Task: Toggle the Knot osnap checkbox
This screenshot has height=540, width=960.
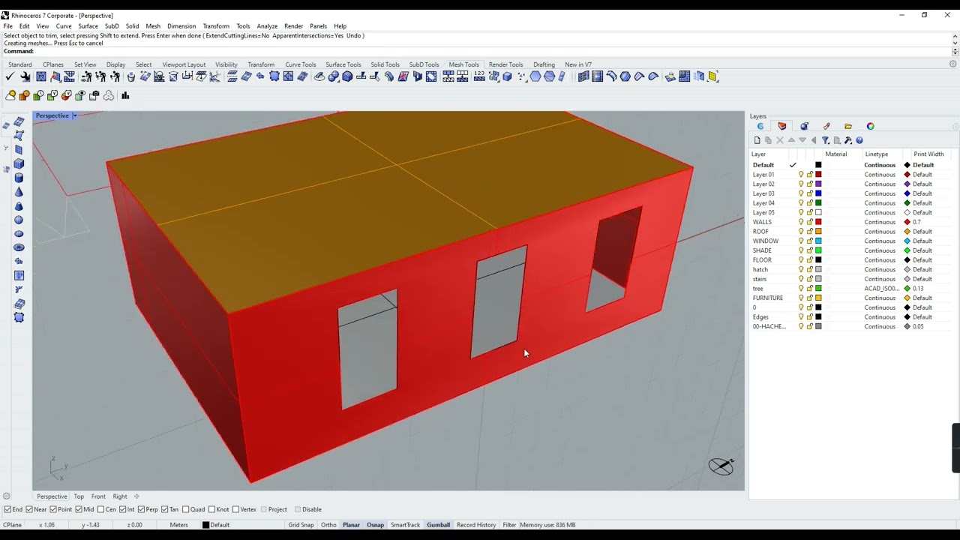Action: pyautogui.click(x=212, y=509)
